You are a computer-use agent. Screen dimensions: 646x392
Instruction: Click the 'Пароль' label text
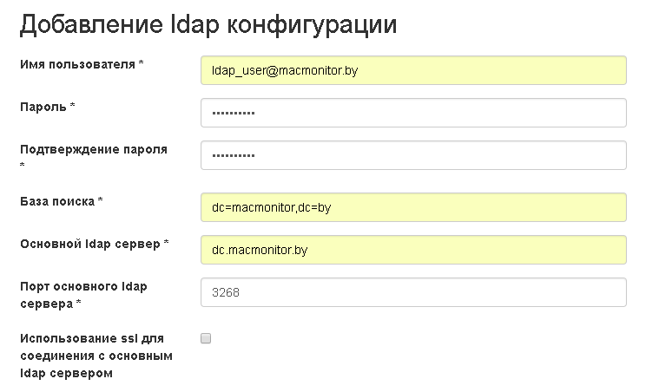point(43,107)
